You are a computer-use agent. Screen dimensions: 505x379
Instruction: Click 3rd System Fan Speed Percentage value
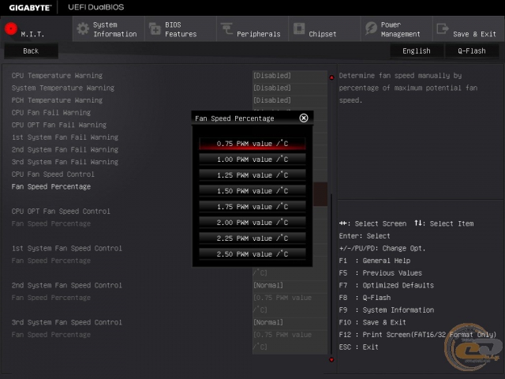pyautogui.click(x=290, y=341)
